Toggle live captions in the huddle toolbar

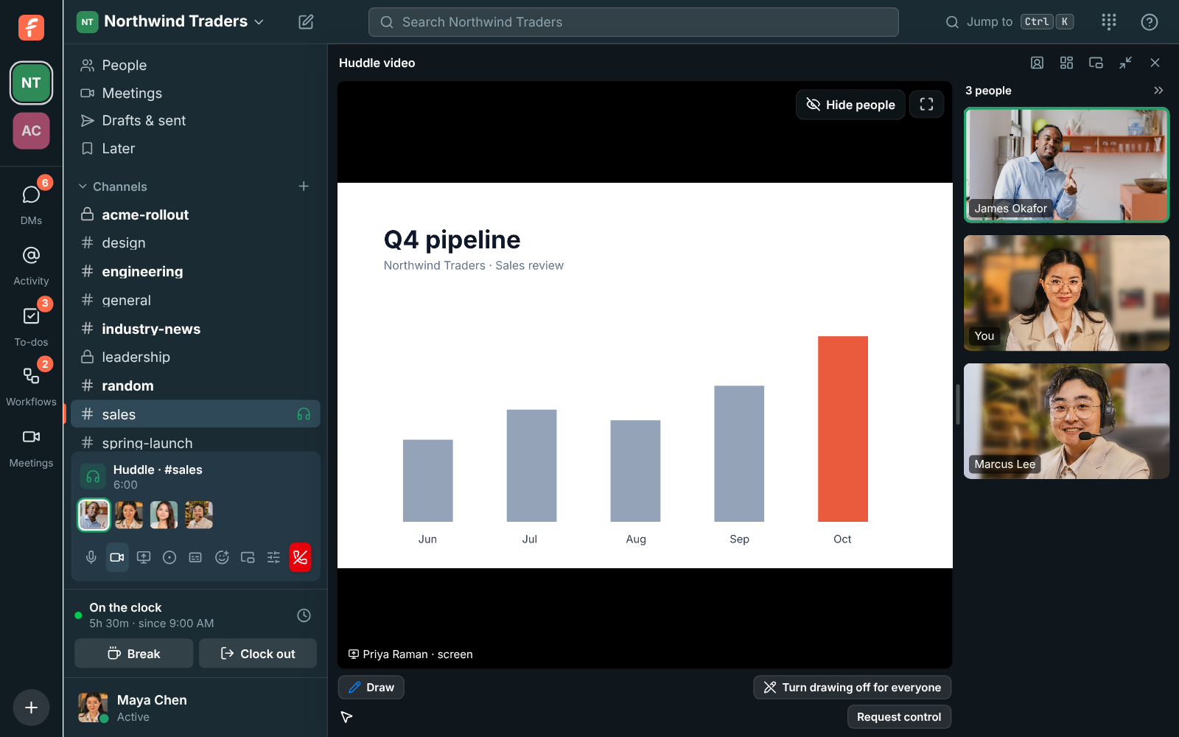pyautogui.click(x=195, y=557)
